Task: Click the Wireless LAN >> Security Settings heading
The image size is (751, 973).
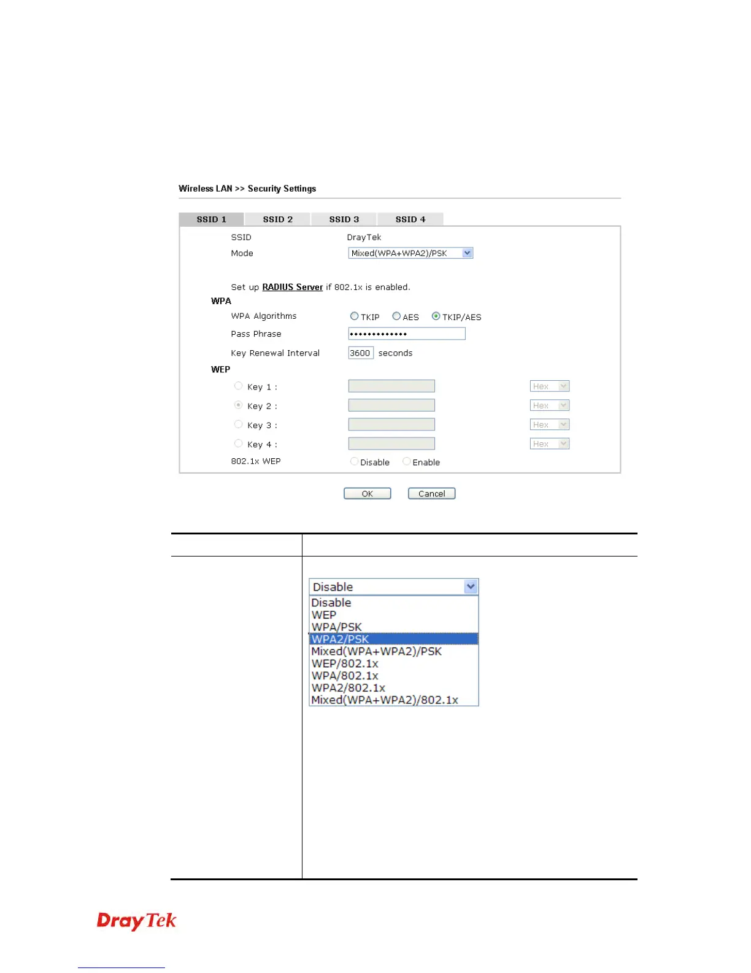Action: click(x=247, y=189)
